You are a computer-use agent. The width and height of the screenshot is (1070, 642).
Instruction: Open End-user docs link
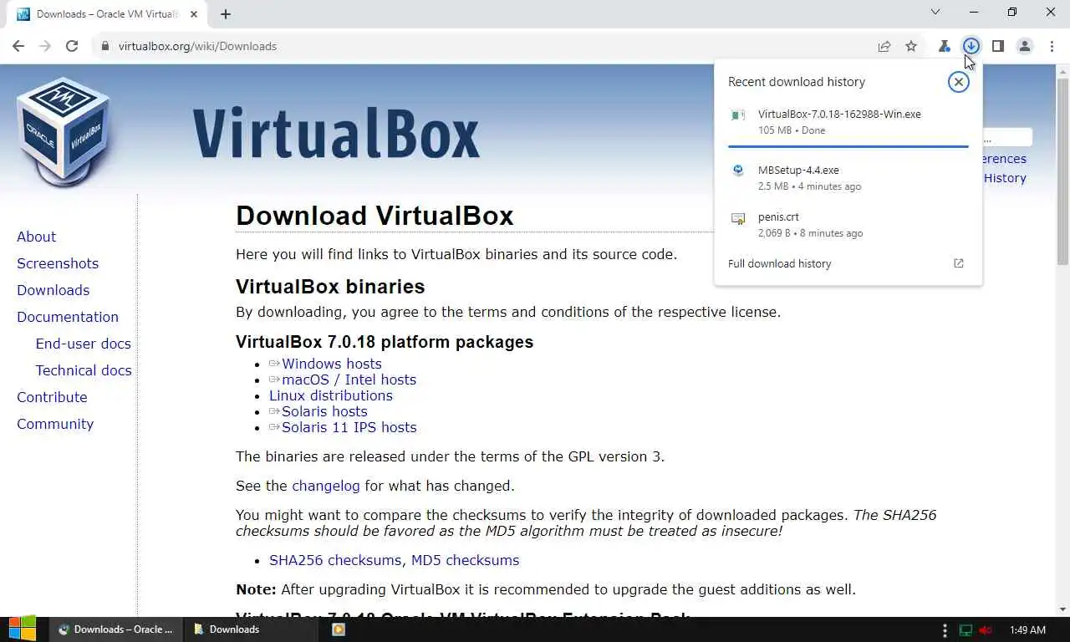83,344
